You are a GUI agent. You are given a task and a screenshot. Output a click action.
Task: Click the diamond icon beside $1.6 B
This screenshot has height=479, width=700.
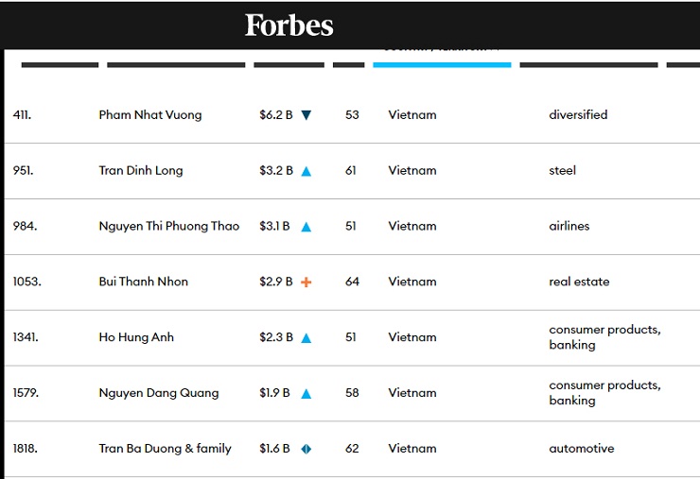click(306, 449)
